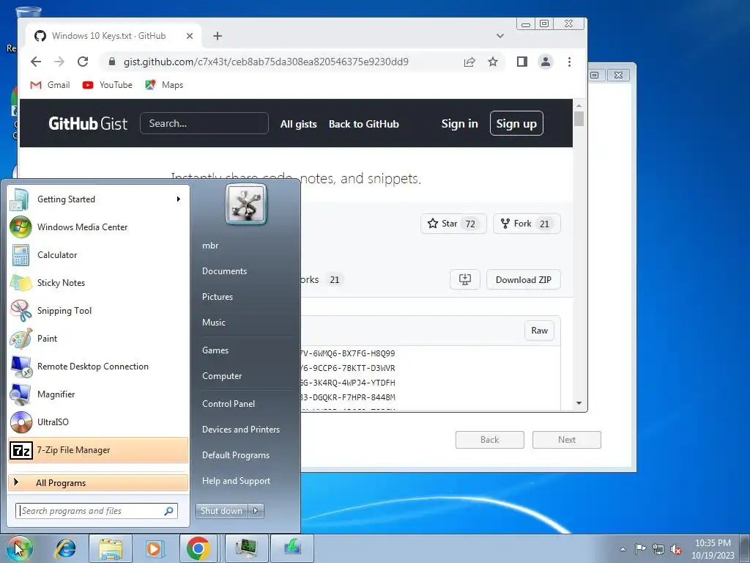Launch 7-Zip File Manager

click(x=98, y=450)
